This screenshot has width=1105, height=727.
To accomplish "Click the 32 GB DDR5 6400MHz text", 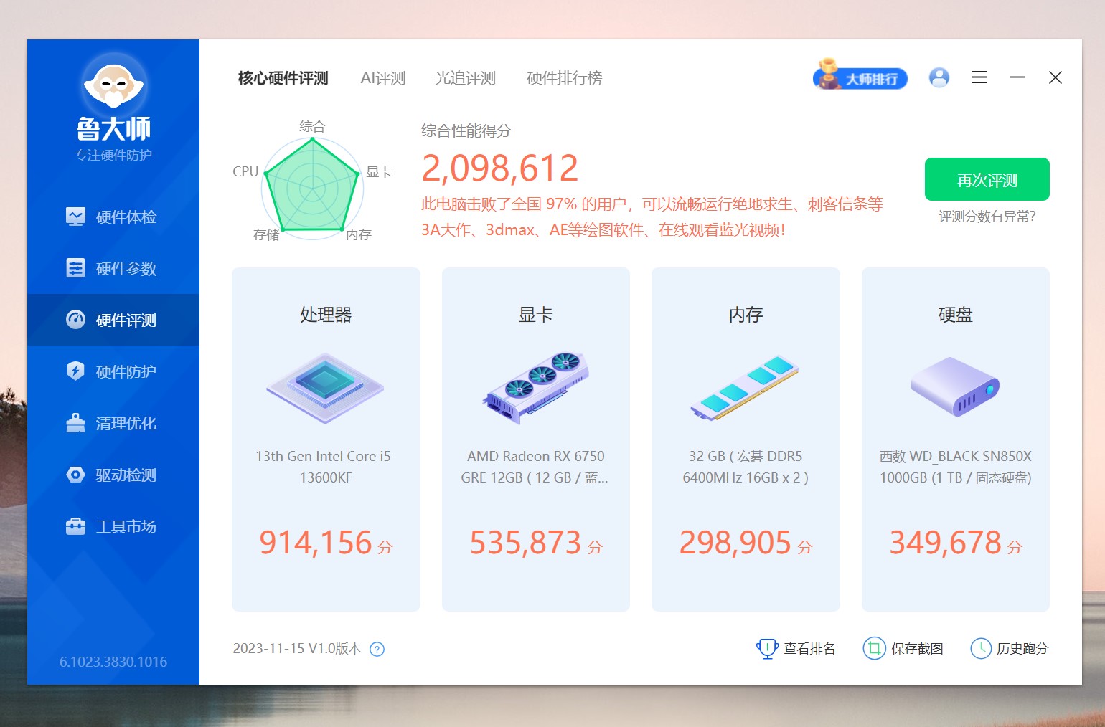I will (x=746, y=467).
